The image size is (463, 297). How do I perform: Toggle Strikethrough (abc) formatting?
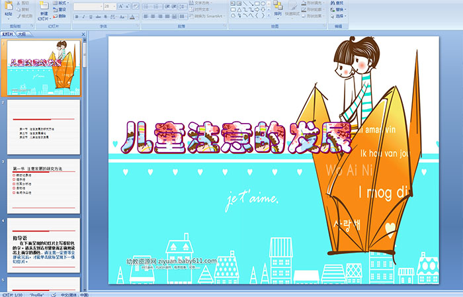coord(98,17)
